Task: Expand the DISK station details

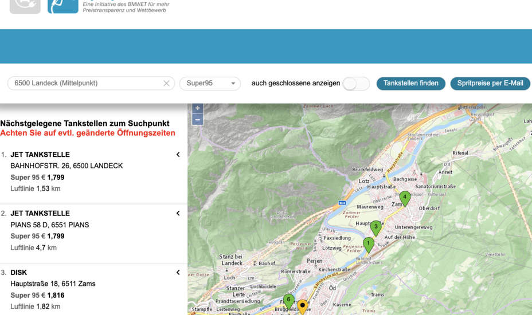Action: click(x=178, y=272)
